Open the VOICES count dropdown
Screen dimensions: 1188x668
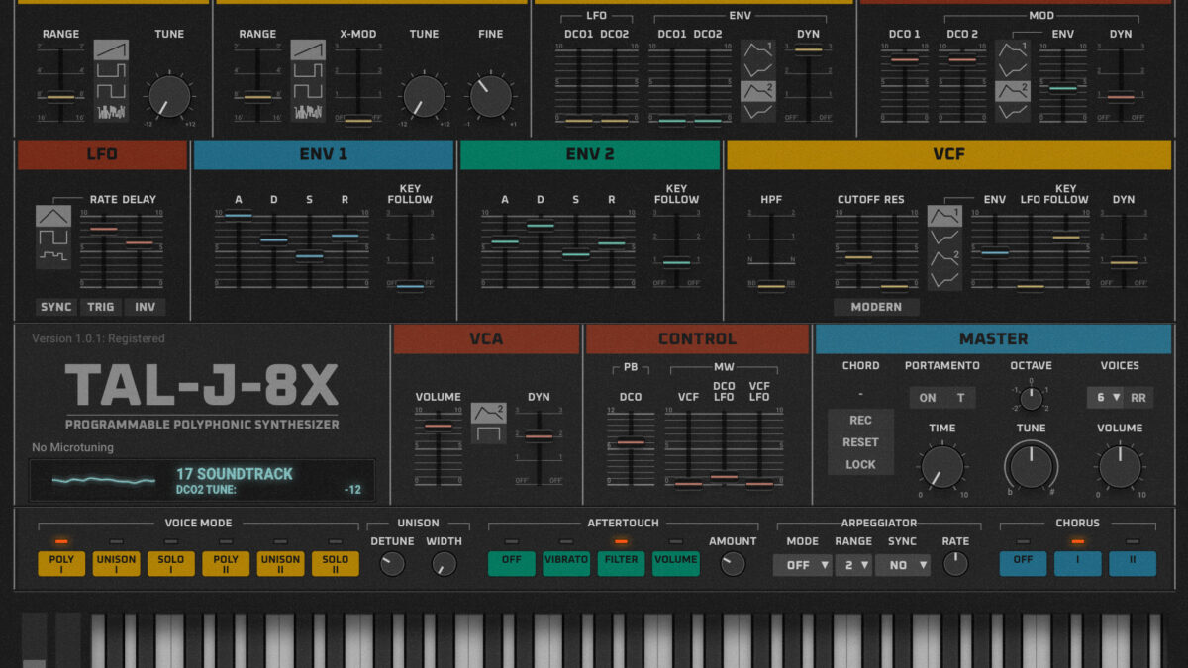click(x=1107, y=398)
